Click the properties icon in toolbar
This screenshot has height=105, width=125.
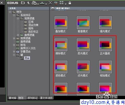click(x=56, y=3)
